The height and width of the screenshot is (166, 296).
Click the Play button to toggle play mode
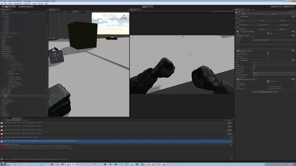[144, 6]
